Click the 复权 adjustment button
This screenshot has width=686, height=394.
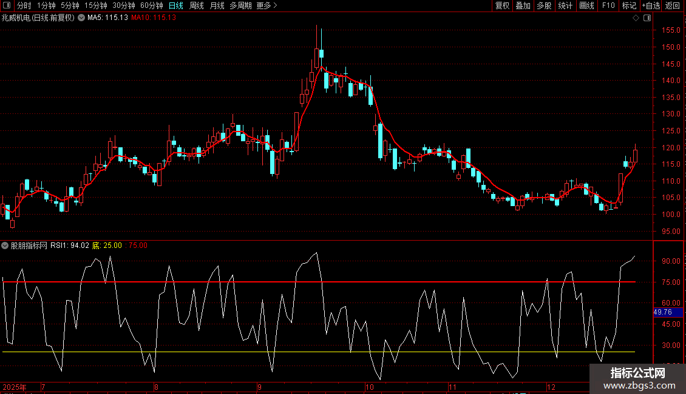click(x=502, y=5)
